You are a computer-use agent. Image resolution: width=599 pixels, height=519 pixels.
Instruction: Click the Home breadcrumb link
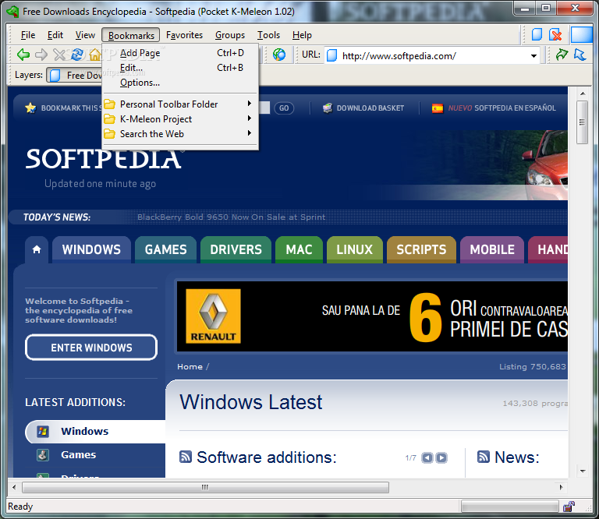click(x=190, y=367)
